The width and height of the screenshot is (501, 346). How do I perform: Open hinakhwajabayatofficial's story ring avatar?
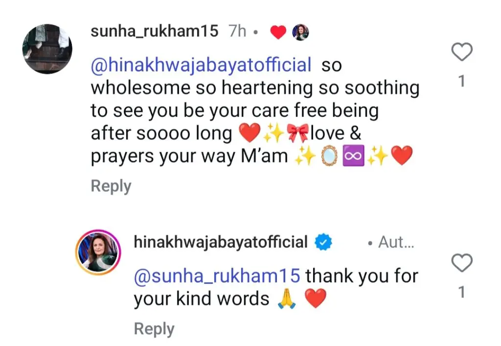98,253
